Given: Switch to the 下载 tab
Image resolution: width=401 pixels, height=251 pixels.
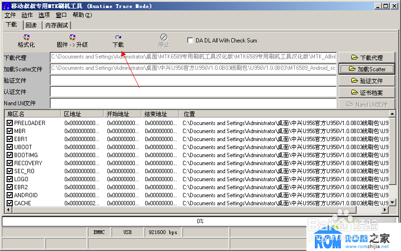Looking at the screenshot, I should pyautogui.click(x=13, y=25).
